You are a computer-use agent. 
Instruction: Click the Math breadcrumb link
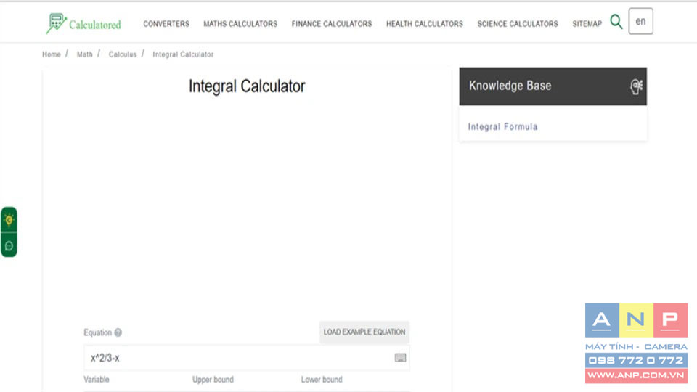[x=85, y=54]
